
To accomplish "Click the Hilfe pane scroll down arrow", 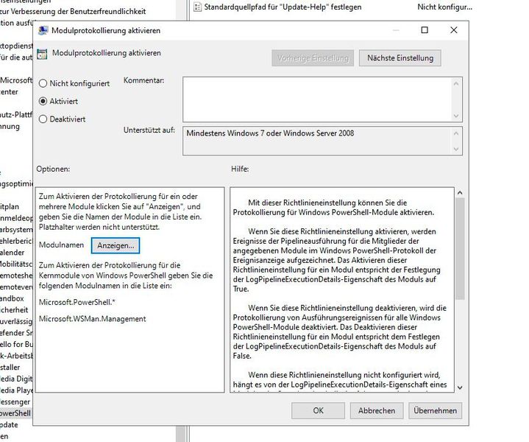I will coord(460,387).
